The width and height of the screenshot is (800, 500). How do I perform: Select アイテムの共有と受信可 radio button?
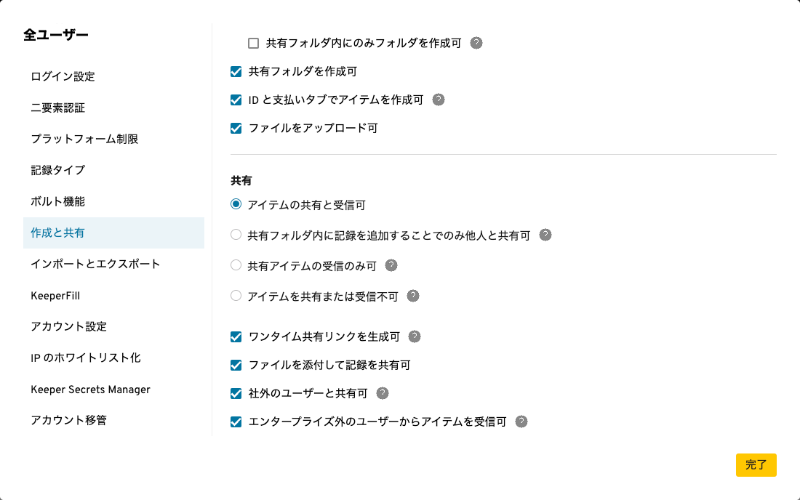(236, 205)
